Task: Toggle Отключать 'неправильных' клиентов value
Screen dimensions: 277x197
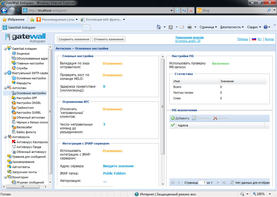Action: (x=112, y=109)
